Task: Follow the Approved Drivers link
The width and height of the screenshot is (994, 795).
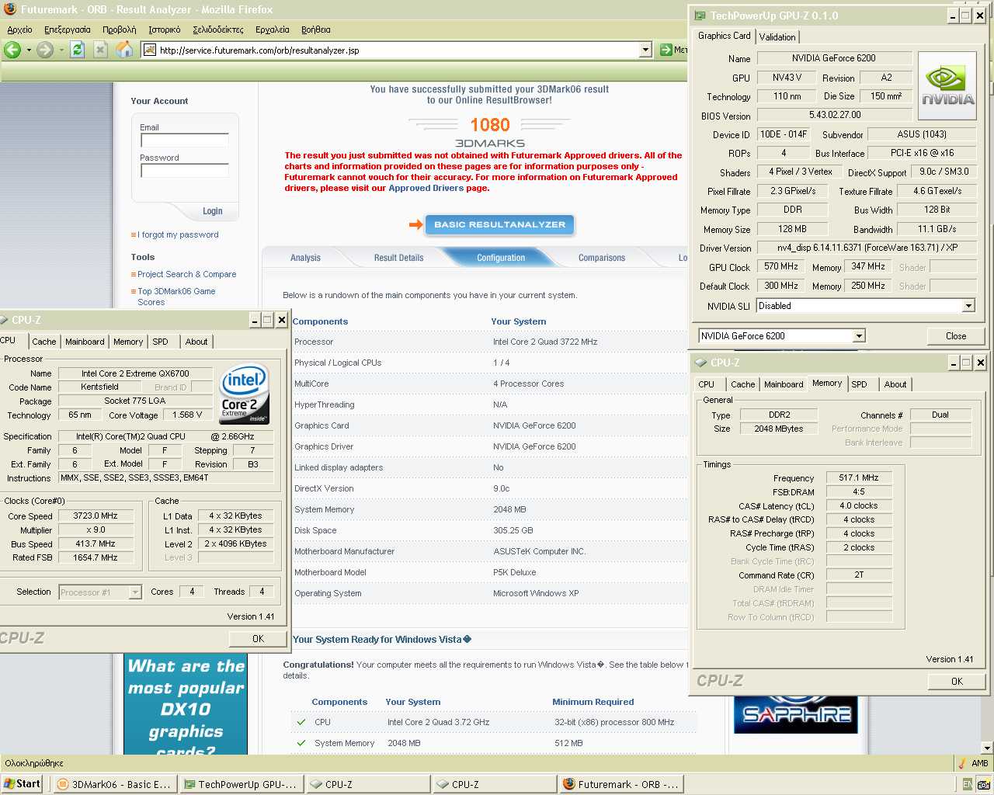Action: pyautogui.click(x=426, y=188)
